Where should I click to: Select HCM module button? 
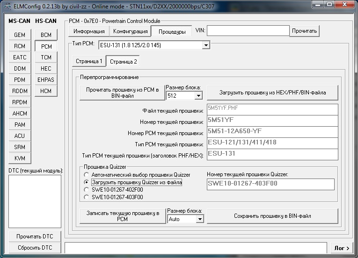point(46,91)
